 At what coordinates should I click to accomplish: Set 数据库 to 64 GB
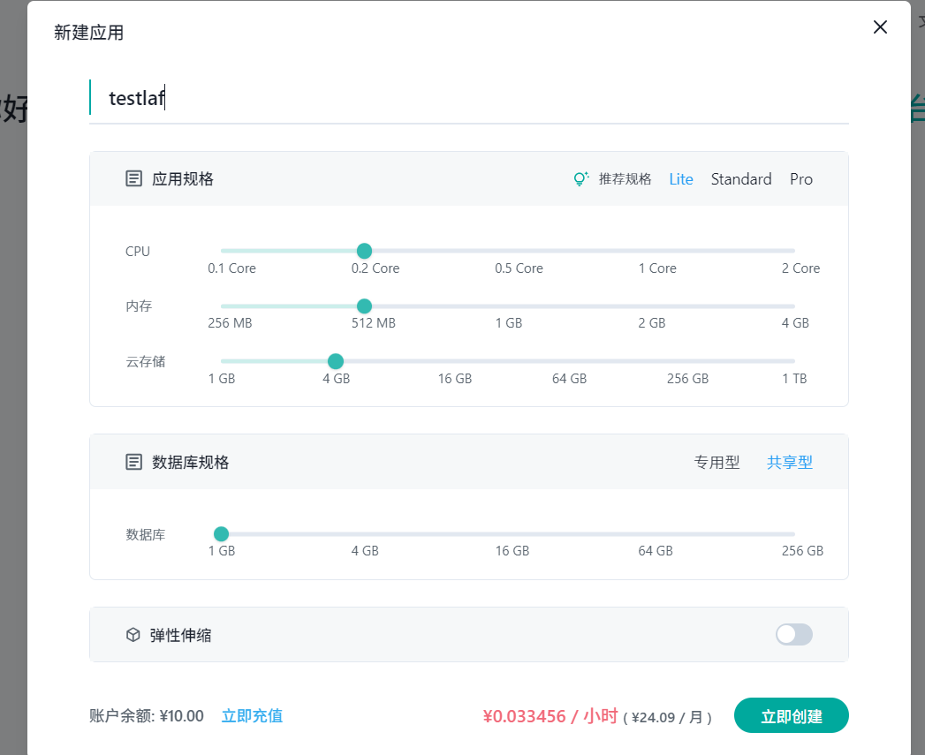(656, 551)
